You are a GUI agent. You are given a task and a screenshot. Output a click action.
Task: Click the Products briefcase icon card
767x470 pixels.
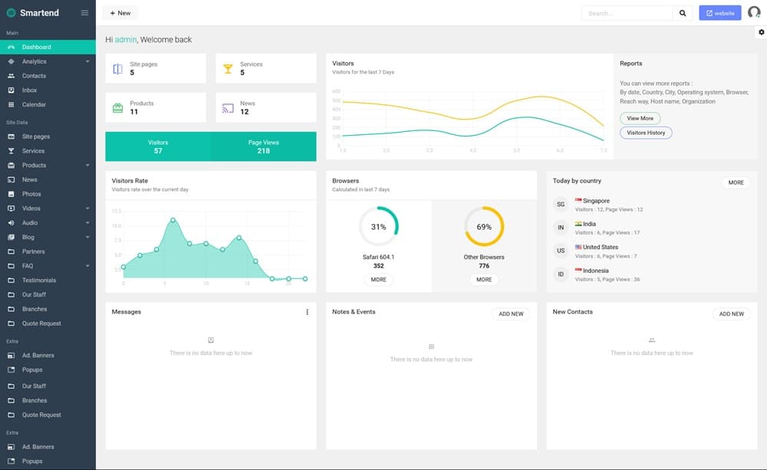tap(118, 107)
